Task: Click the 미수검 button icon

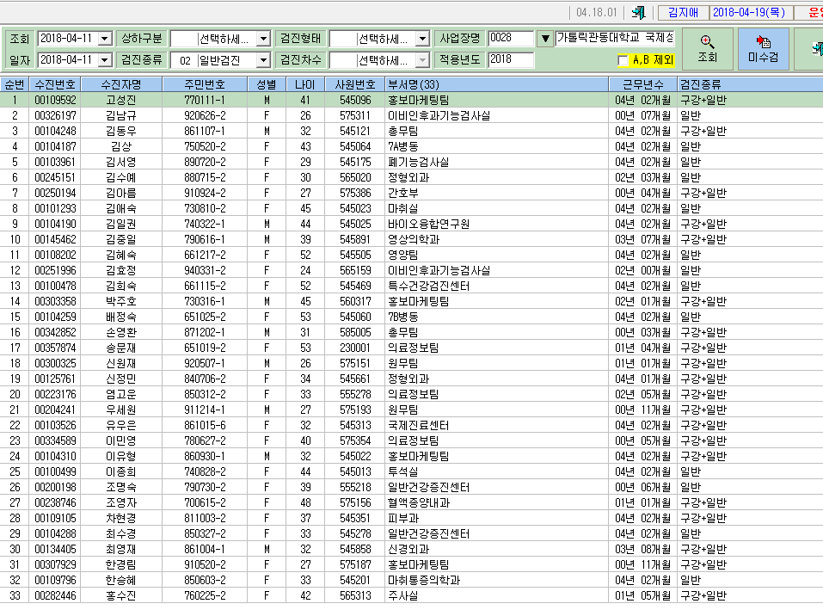Action: pyautogui.click(x=763, y=42)
